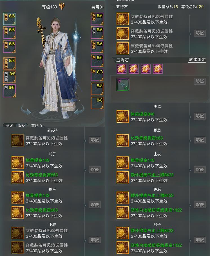Expand the 熔嵌 arrow beside 腰带
Image resolution: width=210 pixels, height=256 pixels.
(x=85, y=205)
